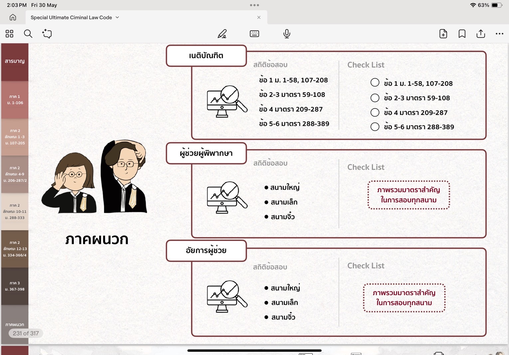Viewport: 509px width, 355px height.
Task: Open the share and export menu
Action: pyautogui.click(x=481, y=34)
